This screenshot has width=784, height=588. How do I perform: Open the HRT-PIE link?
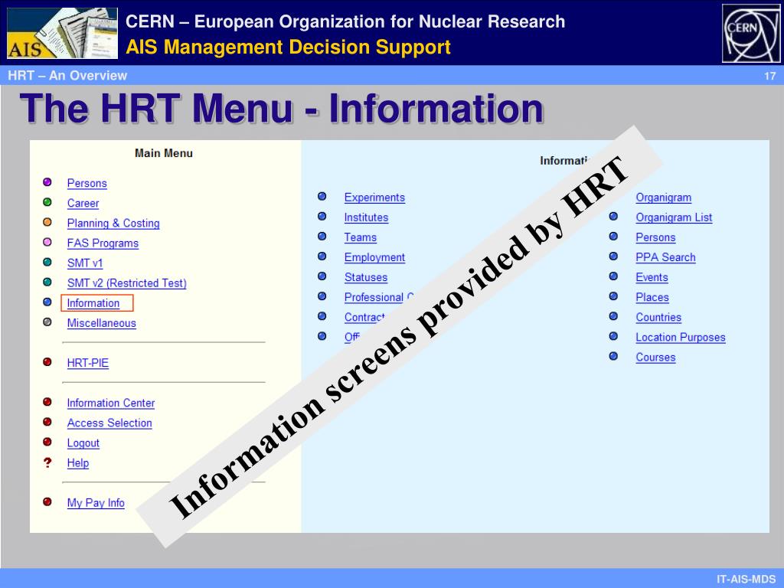pyautogui.click(x=88, y=364)
